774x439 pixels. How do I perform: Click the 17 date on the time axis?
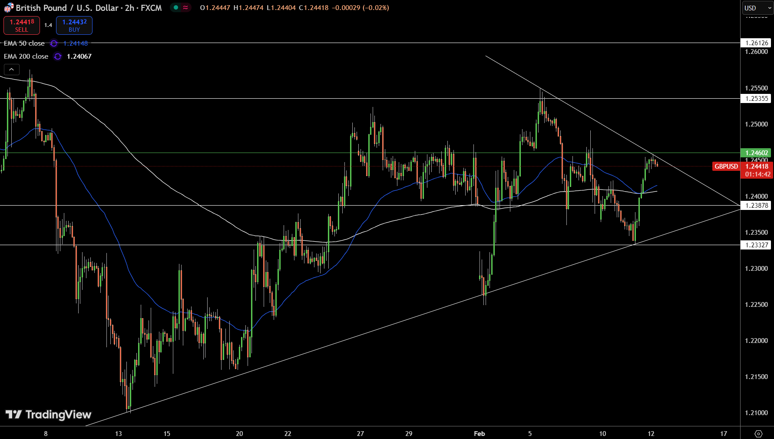pyautogui.click(x=724, y=434)
